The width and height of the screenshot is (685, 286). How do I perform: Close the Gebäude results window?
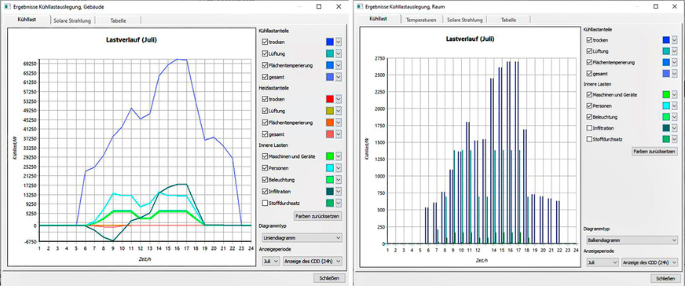point(339,6)
